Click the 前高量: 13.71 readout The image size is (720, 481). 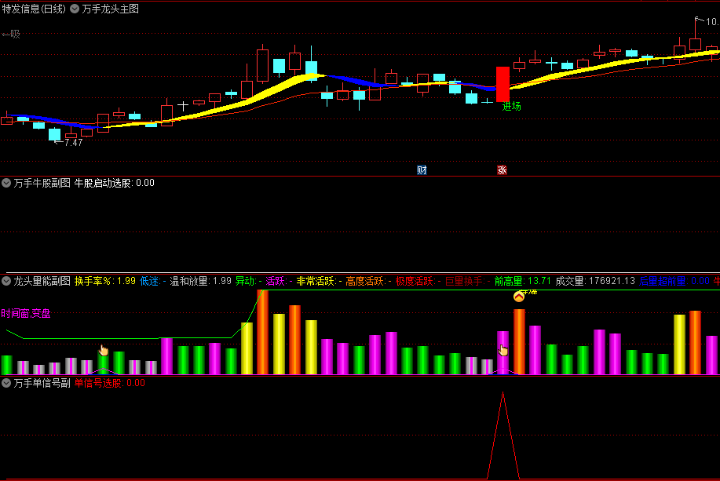tap(523, 281)
